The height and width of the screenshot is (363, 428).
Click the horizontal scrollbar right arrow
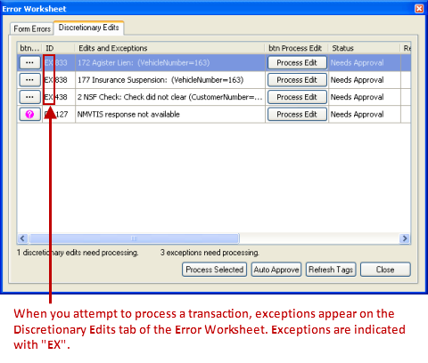click(405, 238)
